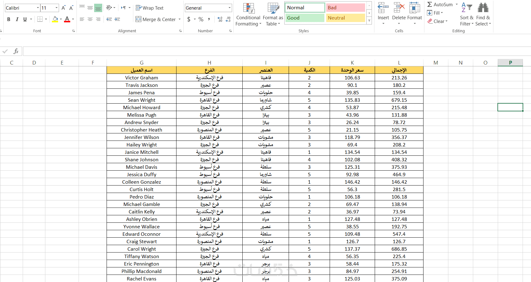Delete cells icon
The height and width of the screenshot is (282, 531).
pos(399,8)
